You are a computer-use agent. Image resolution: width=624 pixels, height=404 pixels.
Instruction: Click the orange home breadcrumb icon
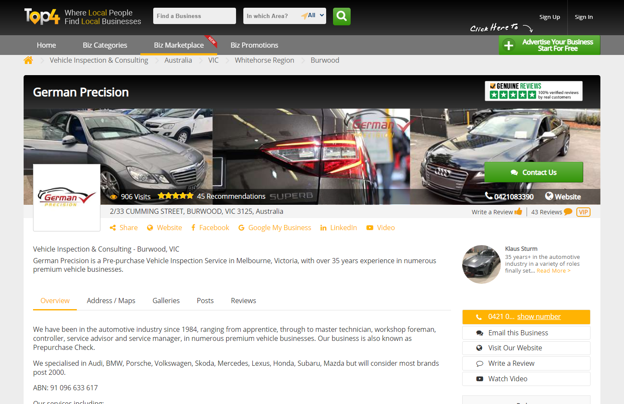click(x=28, y=61)
